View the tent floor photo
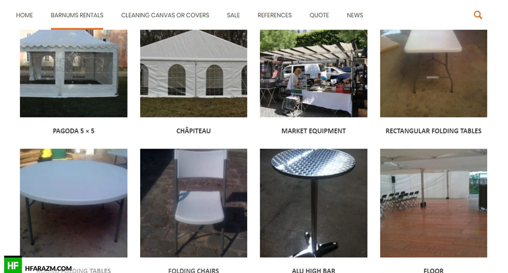 pyautogui.click(x=433, y=203)
